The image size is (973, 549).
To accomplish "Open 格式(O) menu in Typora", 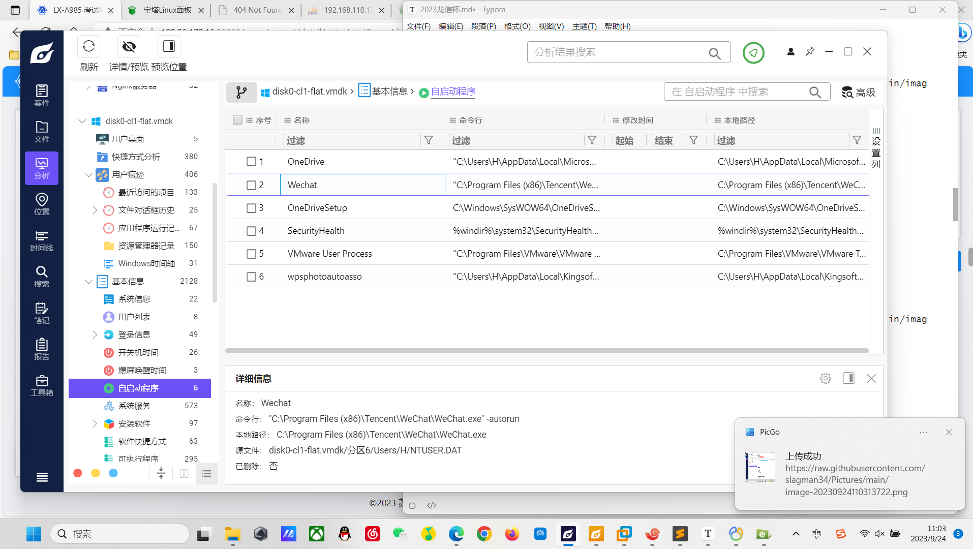I will [517, 26].
